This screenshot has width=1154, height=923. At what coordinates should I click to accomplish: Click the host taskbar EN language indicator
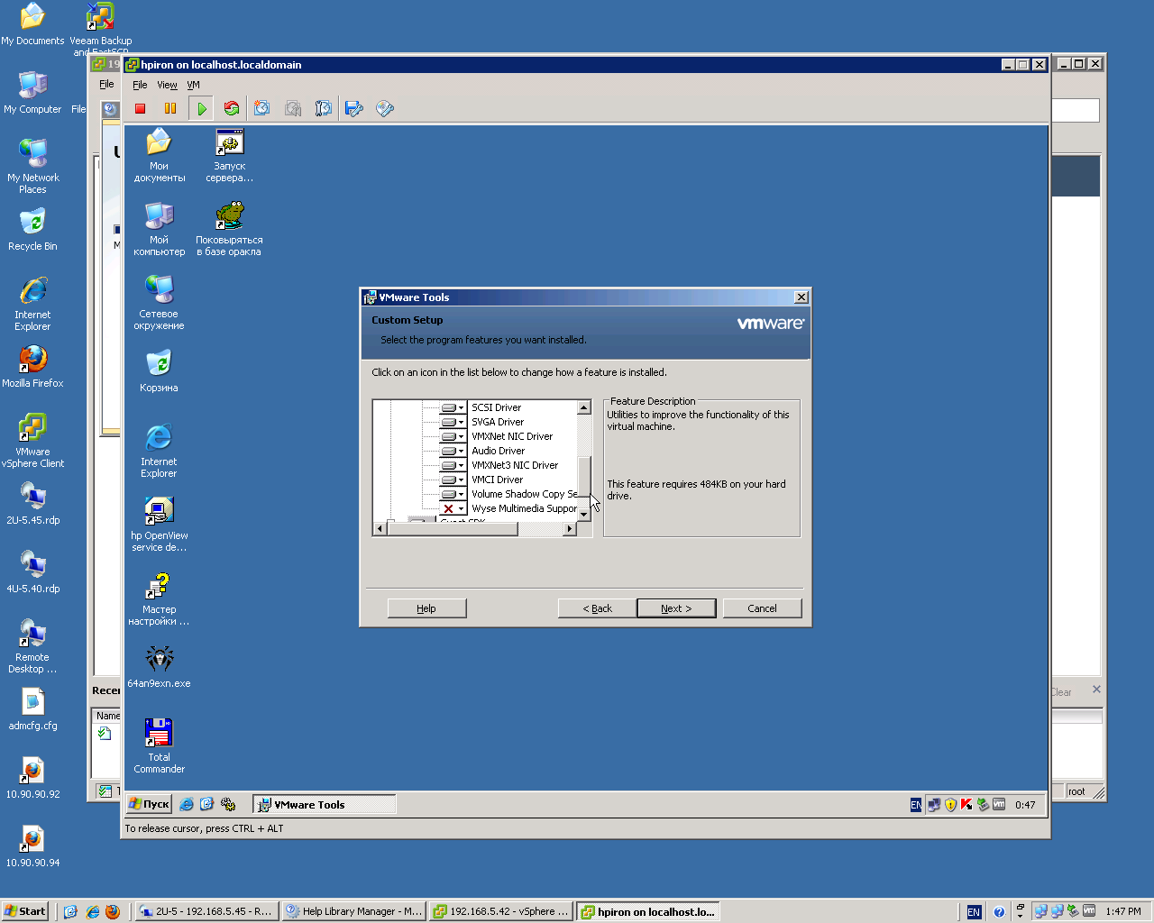tap(974, 912)
